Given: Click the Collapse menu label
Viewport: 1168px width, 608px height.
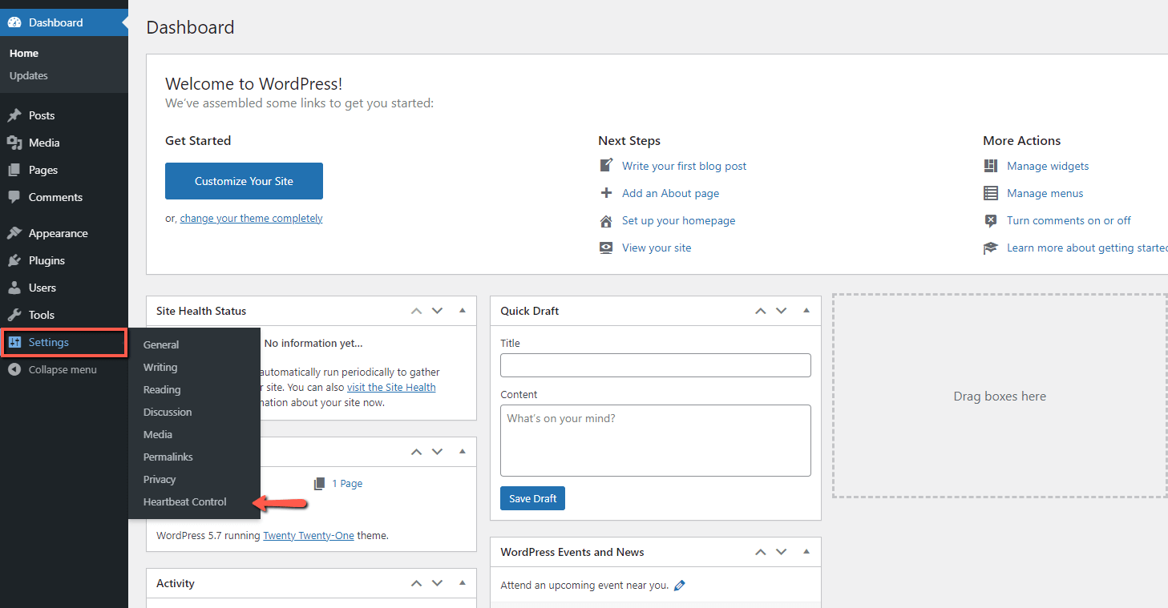Looking at the screenshot, I should coord(63,369).
